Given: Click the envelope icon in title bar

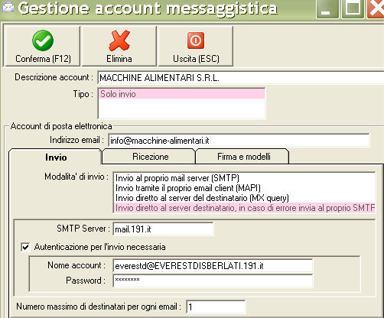Looking at the screenshot, I should coord(8,8).
